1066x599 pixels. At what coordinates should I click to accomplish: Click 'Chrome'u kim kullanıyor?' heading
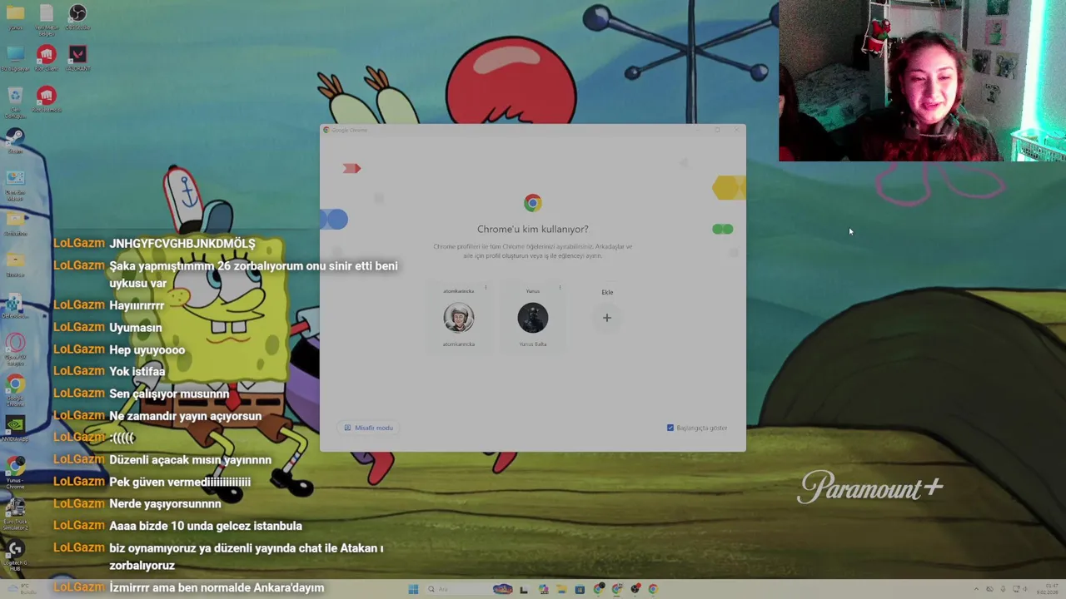533,229
